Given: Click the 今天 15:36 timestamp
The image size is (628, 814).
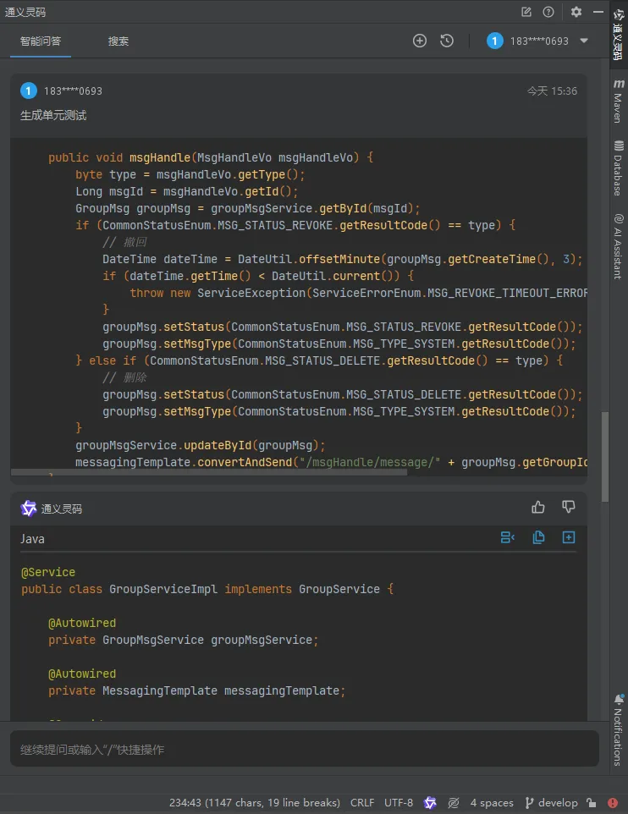Looking at the screenshot, I should [552, 91].
